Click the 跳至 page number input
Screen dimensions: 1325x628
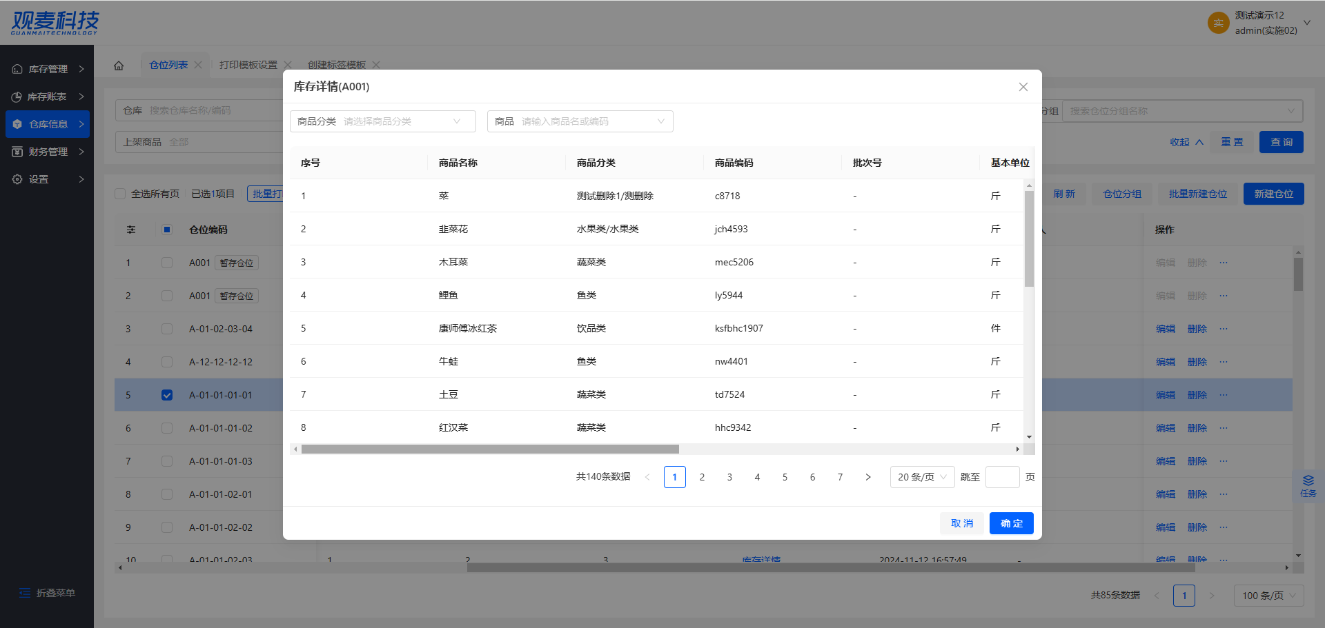click(x=1002, y=477)
